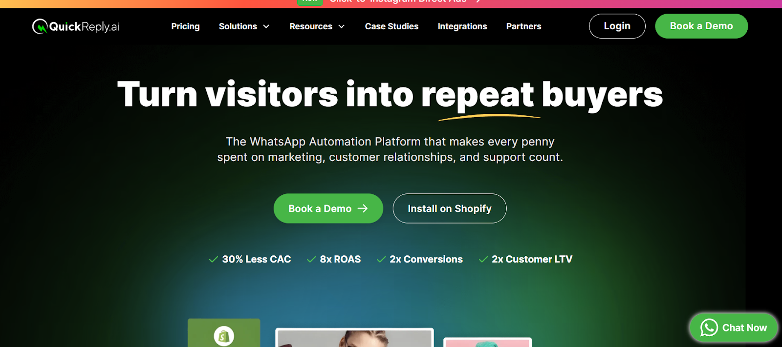Expand the Resources dropdown chevron
Screen dimensions: 782x347
(342, 26)
